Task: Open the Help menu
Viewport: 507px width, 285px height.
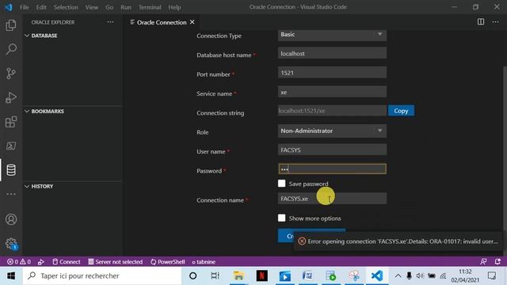Action: click(x=174, y=7)
